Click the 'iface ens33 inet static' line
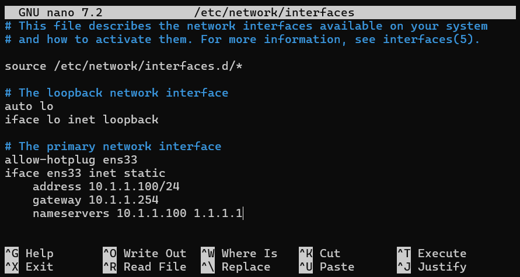520x277 pixels. [85, 173]
